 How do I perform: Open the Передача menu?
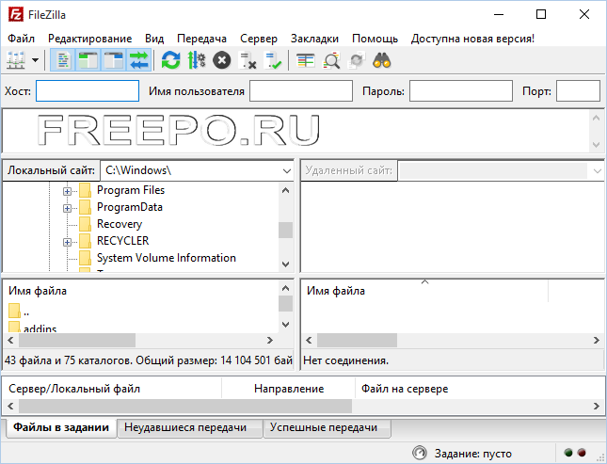point(201,39)
